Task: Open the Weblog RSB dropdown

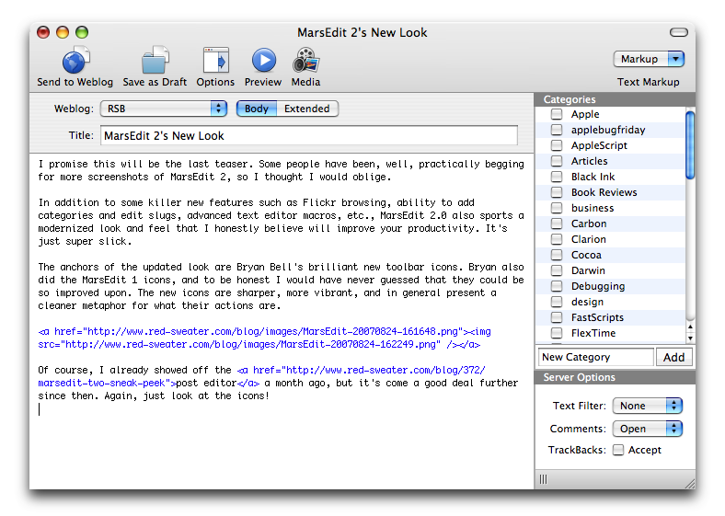Action: click(164, 109)
